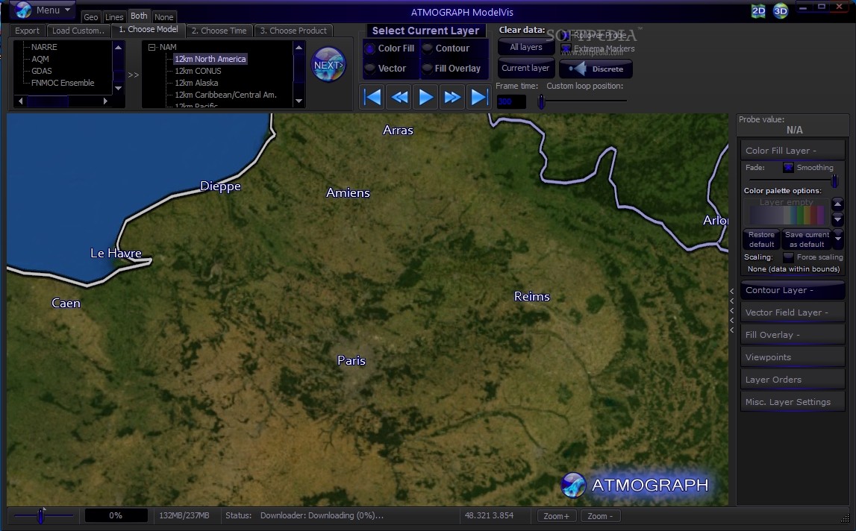Image resolution: width=856 pixels, height=531 pixels.
Task: Expand Color Fill Layer section
Action: [793, 151]
